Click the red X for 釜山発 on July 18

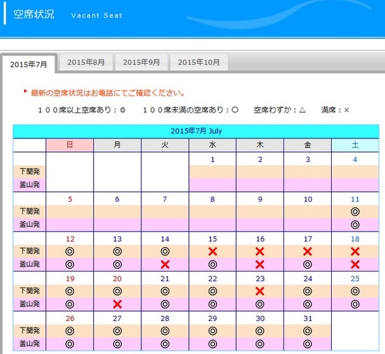coord(355,264)
